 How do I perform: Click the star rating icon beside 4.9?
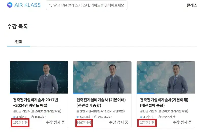tap(141, 117)
